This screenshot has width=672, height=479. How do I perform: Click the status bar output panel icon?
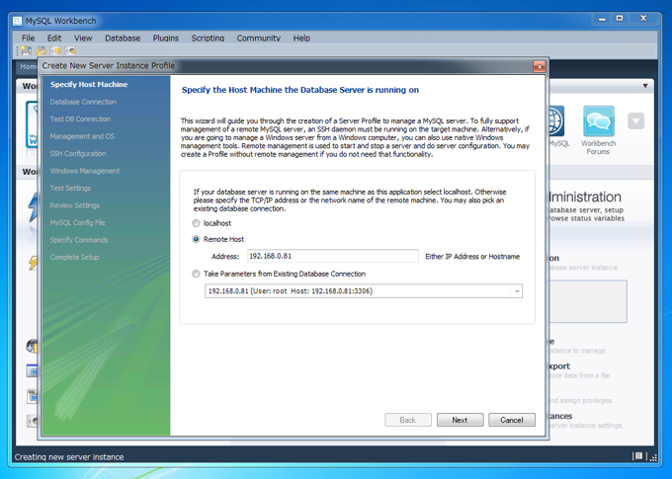click(x=638, y=456)
